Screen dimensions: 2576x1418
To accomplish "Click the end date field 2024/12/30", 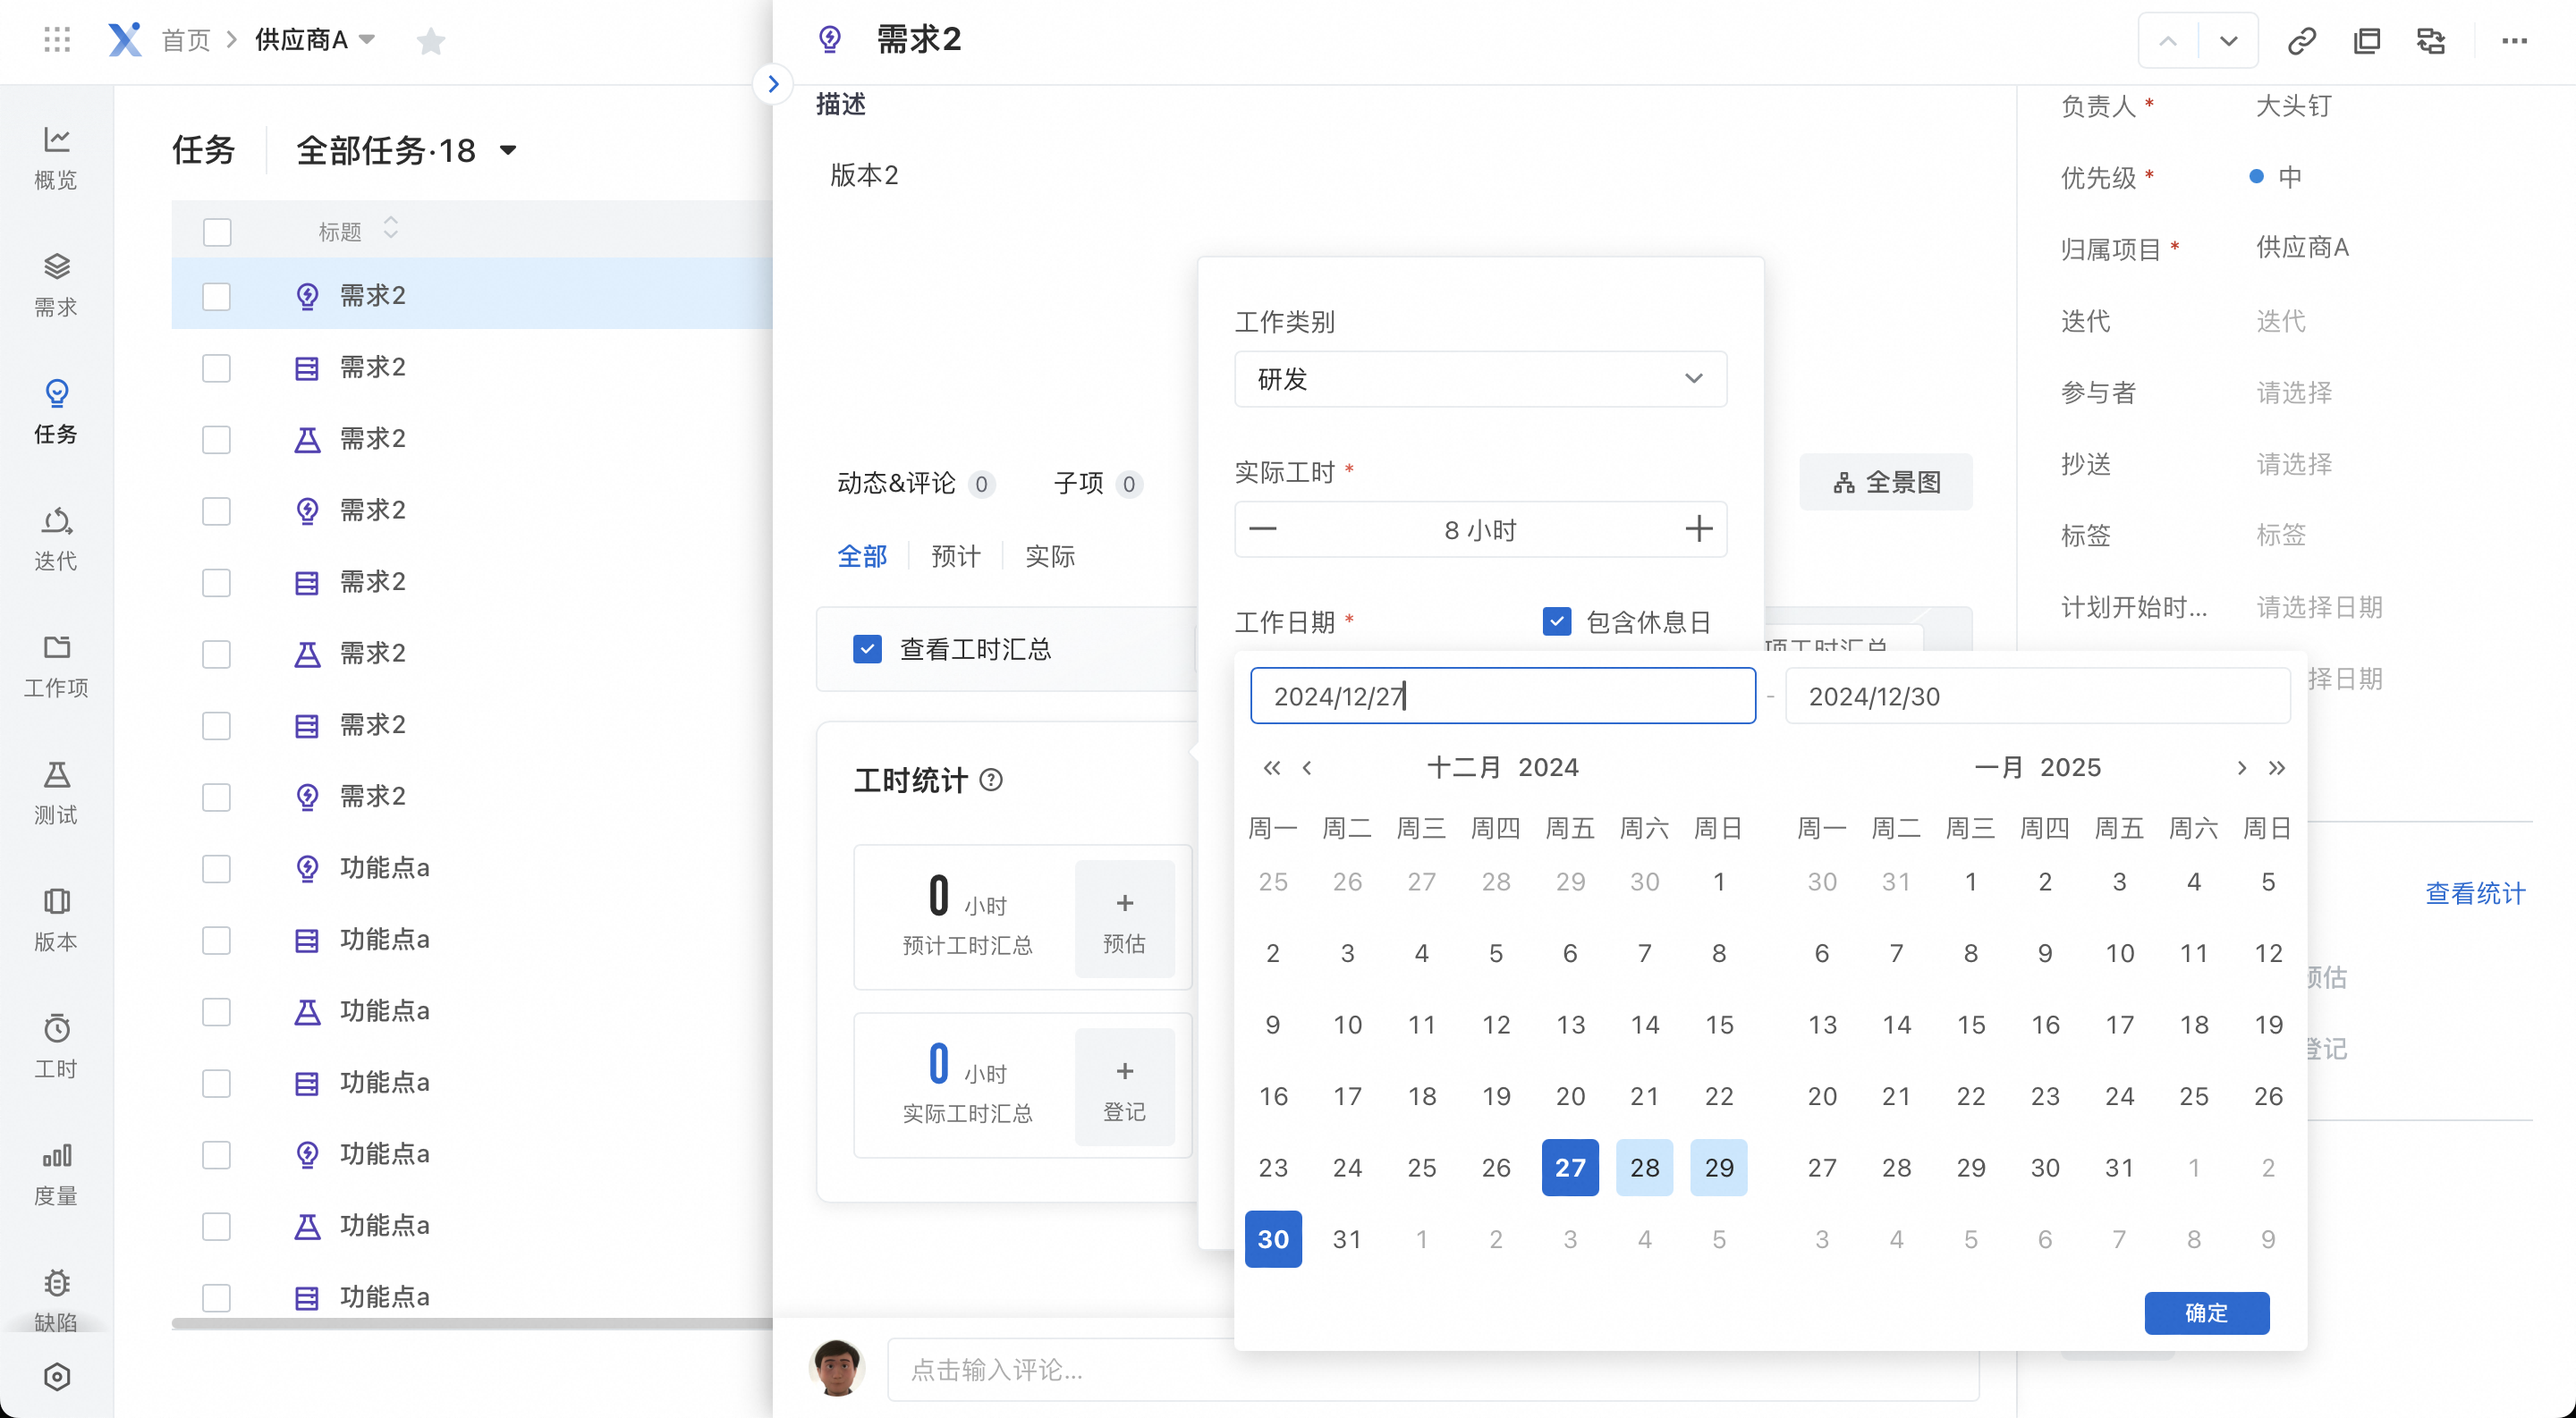I will [x=2038, y=696].
